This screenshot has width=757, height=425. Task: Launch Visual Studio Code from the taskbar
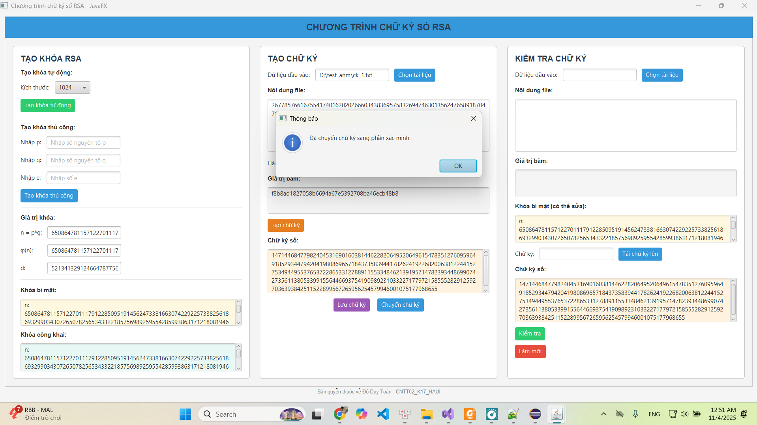click(383, 414)
